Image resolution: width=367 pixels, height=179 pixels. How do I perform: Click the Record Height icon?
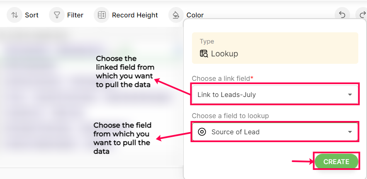[x=102, y=15]
